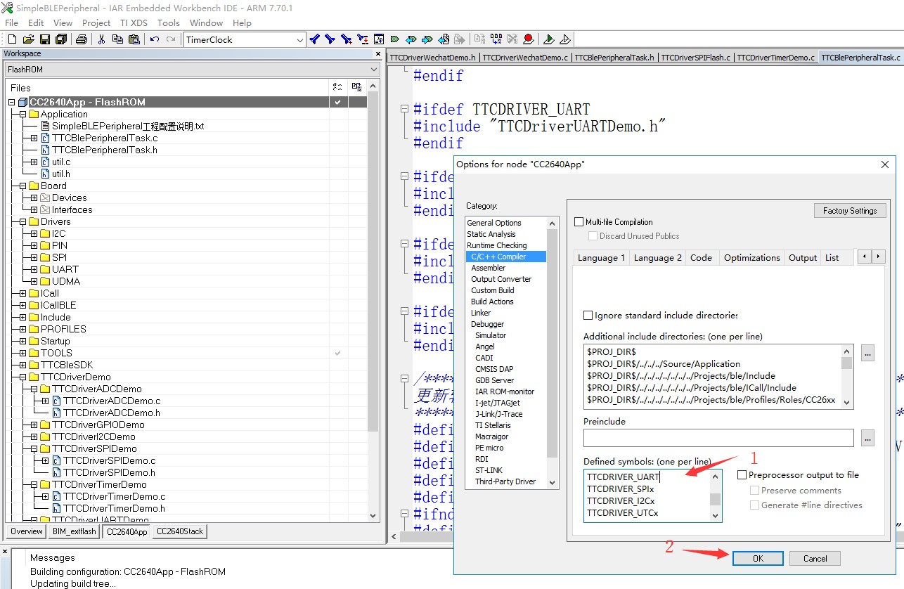
Task: Click browse button next to include directories
Action: point(867,354)
